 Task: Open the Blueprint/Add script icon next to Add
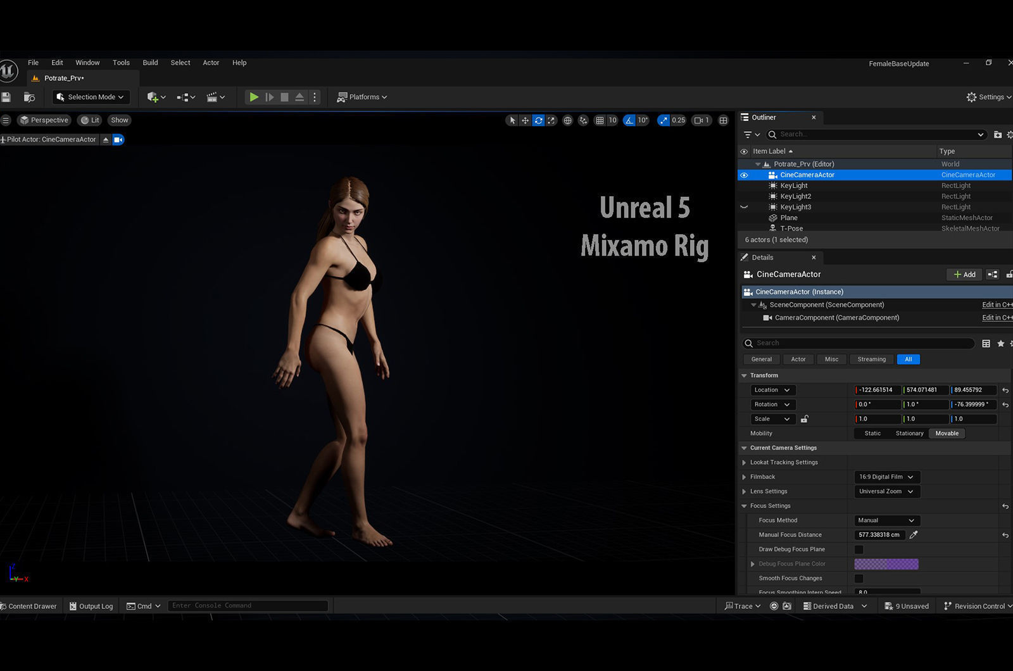(993, 274)
